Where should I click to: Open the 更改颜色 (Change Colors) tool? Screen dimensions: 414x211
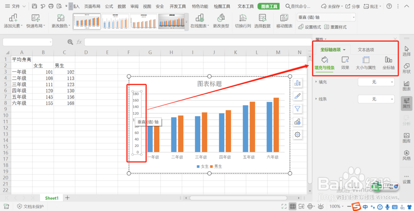(61, 21)
